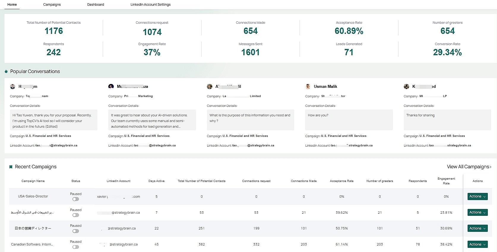
Task: Click the Arabic campaign name
Action: (32, 213)
